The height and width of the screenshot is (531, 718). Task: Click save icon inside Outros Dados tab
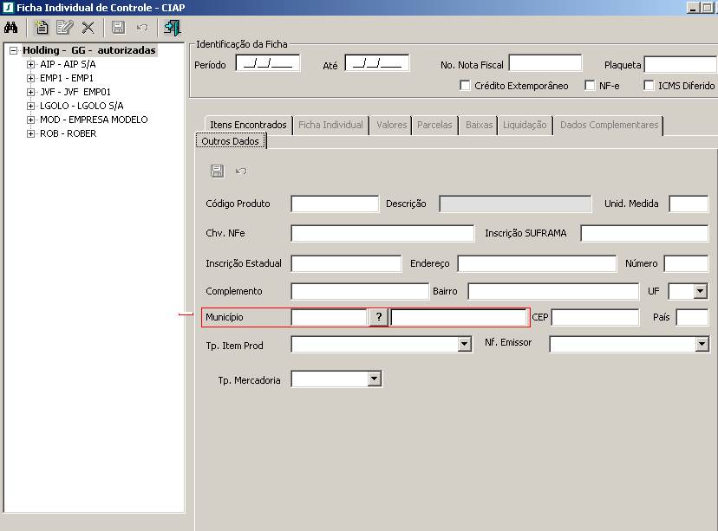217,172
